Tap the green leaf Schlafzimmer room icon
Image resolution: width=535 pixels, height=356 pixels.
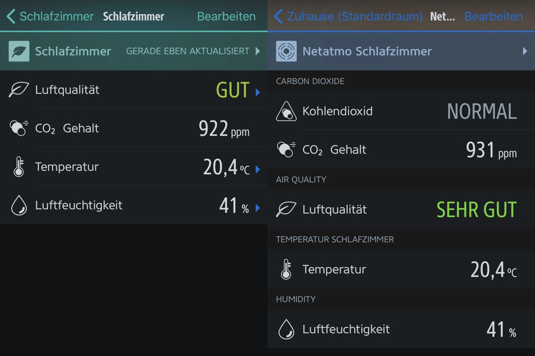[x=19, y=51]
